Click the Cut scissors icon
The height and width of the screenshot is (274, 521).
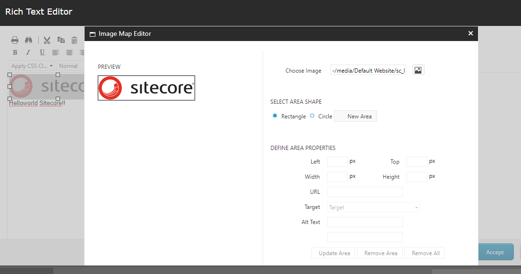[47, 40]
